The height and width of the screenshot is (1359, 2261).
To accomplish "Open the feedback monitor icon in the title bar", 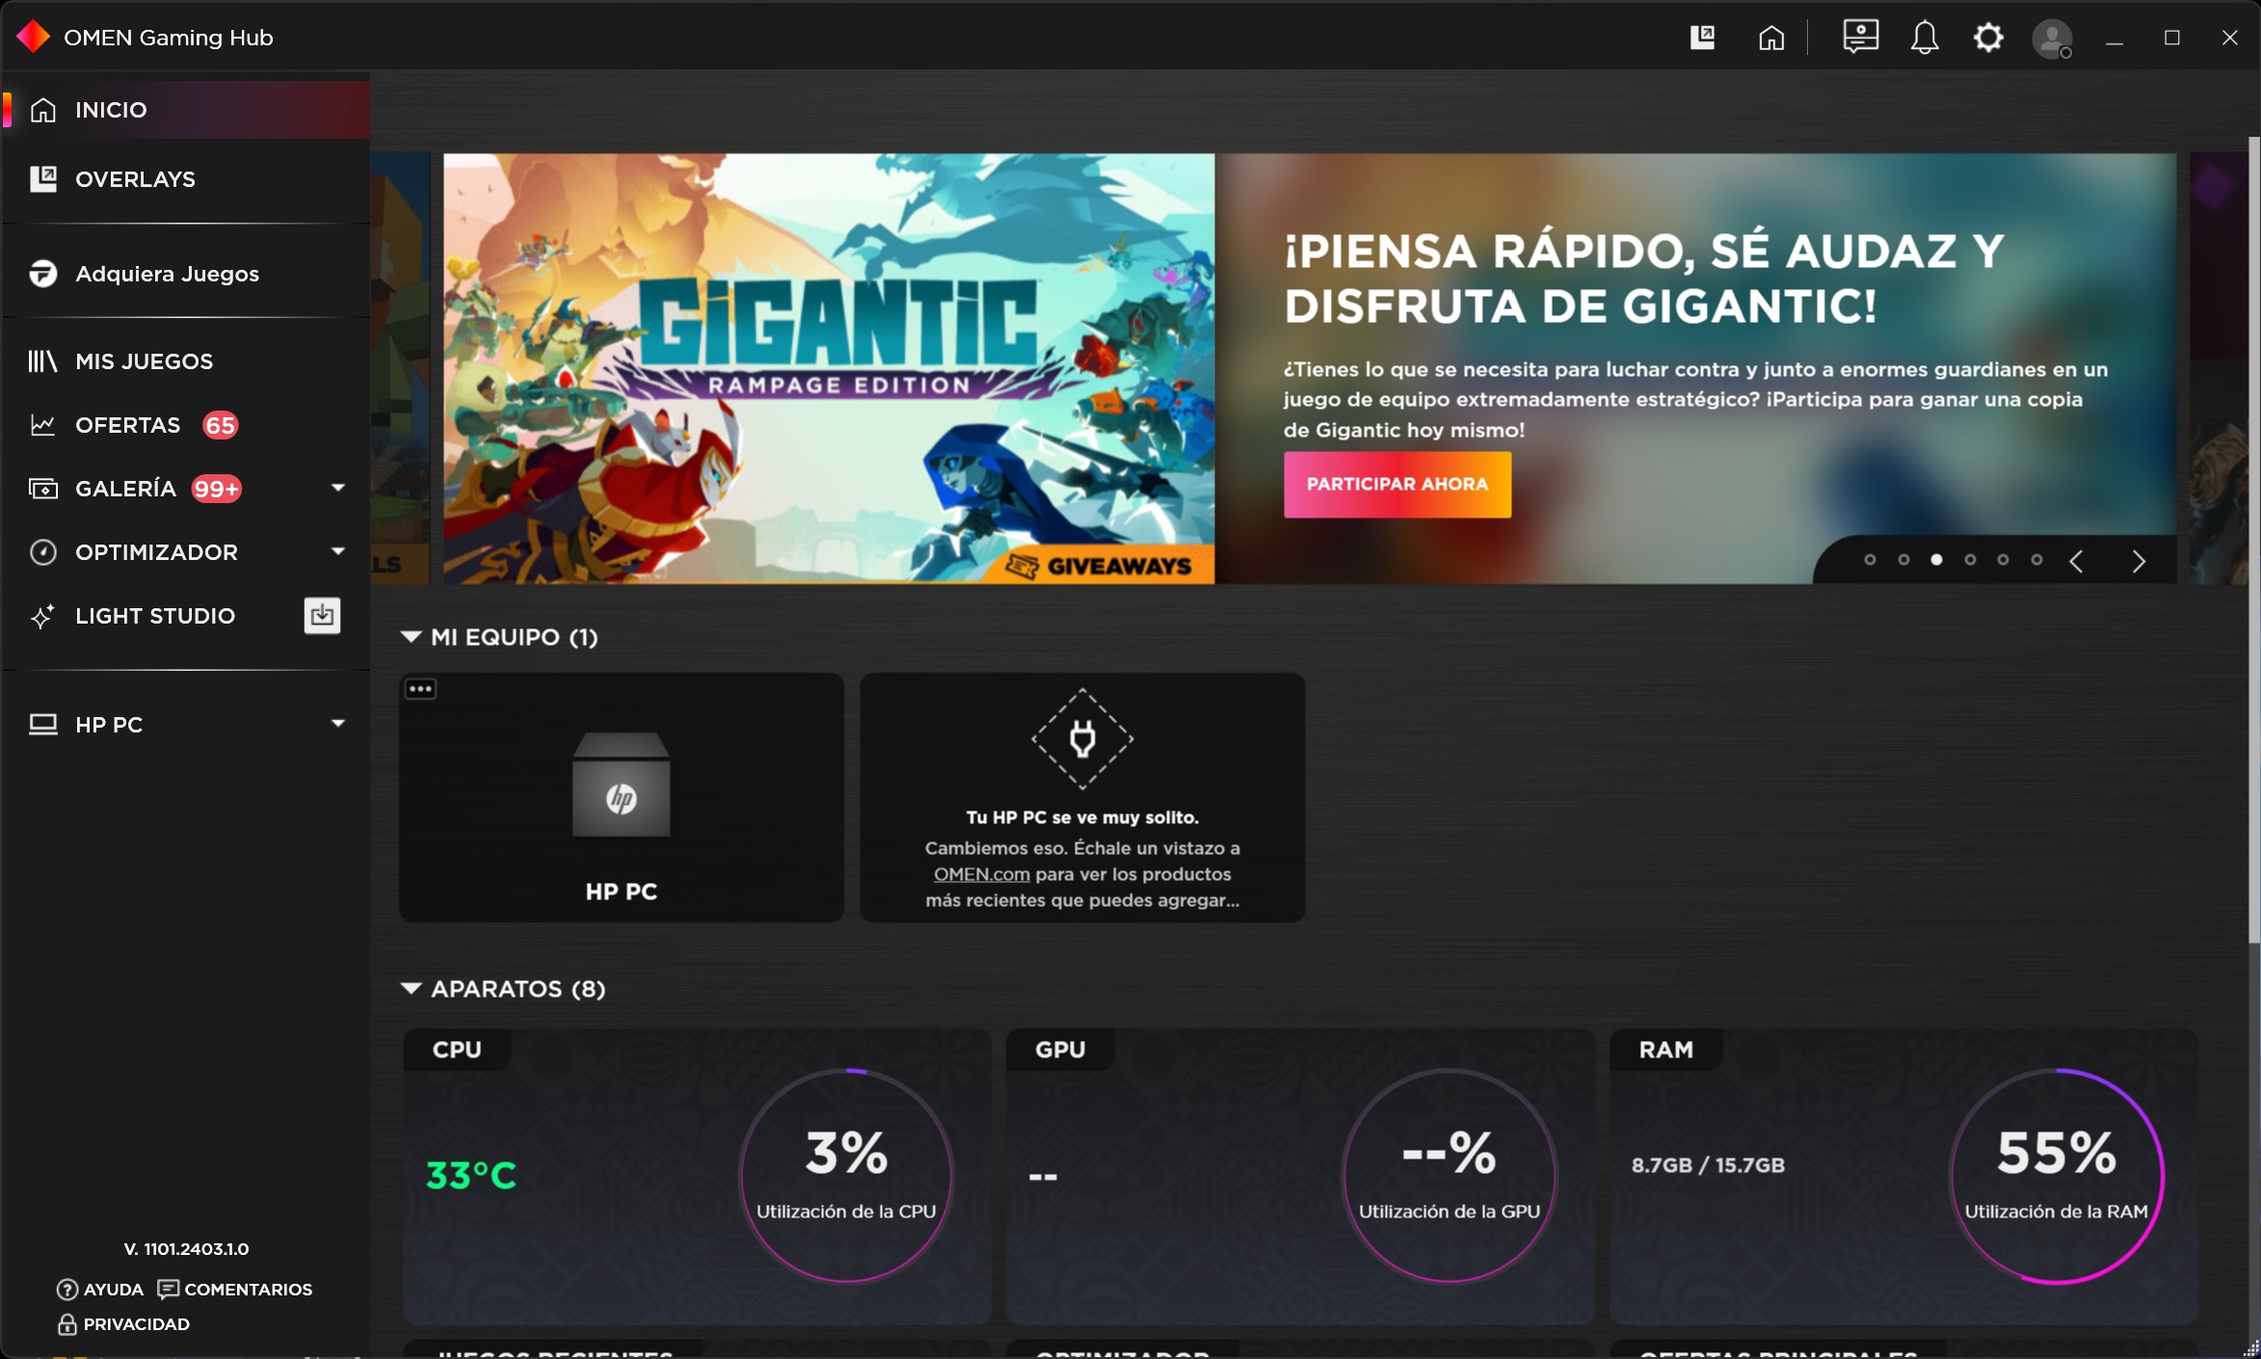I will tap(1859, 38).
